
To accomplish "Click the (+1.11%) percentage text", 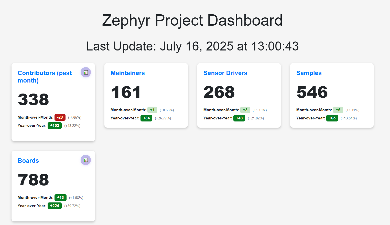I will coord(353,110).
